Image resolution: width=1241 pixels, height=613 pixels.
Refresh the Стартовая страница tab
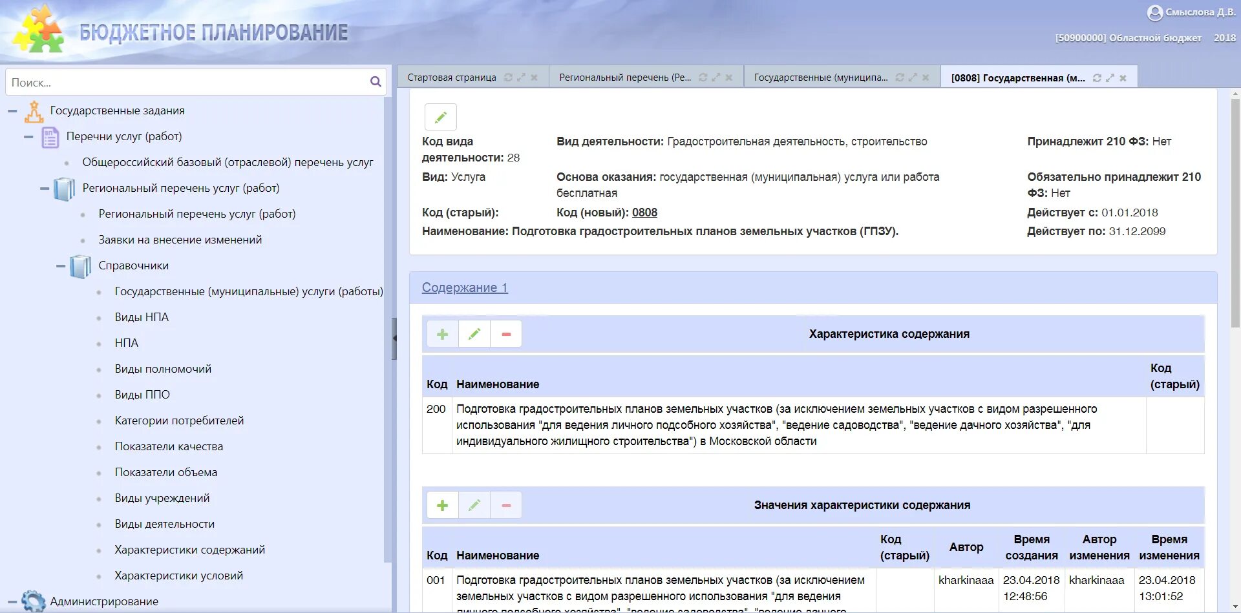[x=508, y=78]
